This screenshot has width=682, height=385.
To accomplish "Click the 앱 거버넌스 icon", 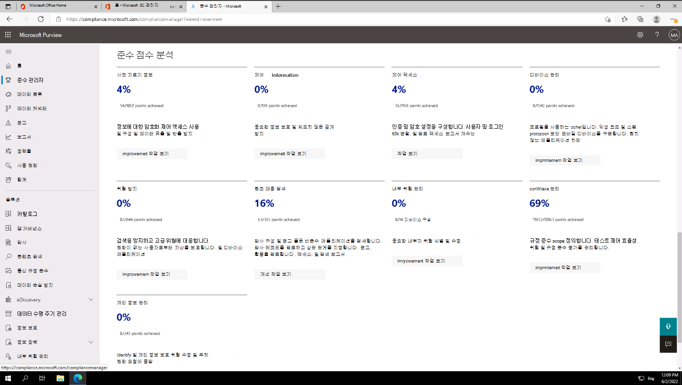I will click(8, 228).
